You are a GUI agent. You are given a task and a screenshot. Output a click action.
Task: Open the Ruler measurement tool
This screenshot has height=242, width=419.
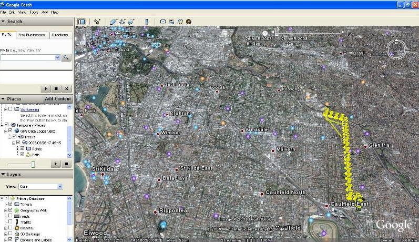click(147, 22)
